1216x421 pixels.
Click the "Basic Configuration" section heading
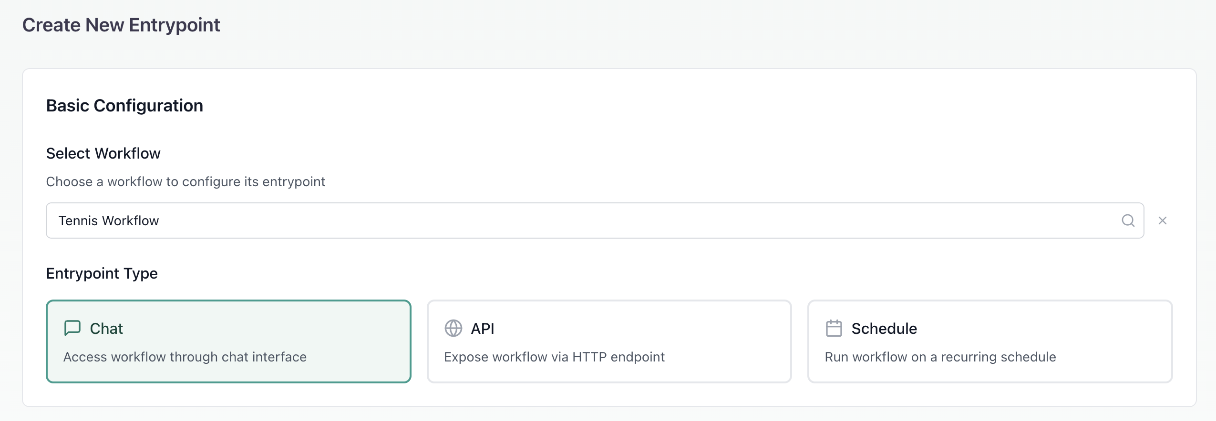[124, 106]
